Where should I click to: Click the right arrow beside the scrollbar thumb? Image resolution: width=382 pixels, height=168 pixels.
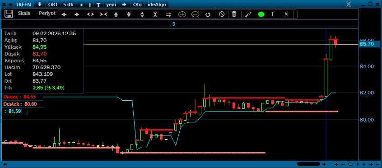(324, 164)
